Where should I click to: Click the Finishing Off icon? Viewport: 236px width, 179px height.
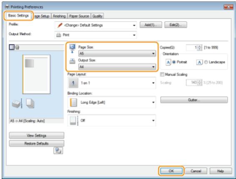(x=74, y=120)
